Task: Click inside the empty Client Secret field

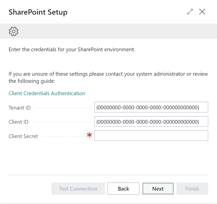Action: tap(151, 136)
